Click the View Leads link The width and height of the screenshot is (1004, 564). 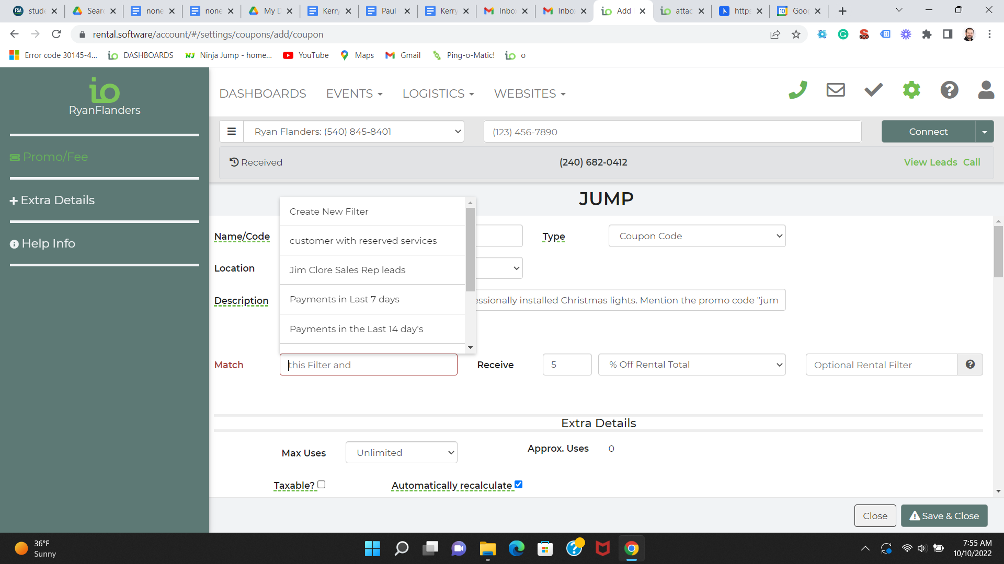pos(930,162)
